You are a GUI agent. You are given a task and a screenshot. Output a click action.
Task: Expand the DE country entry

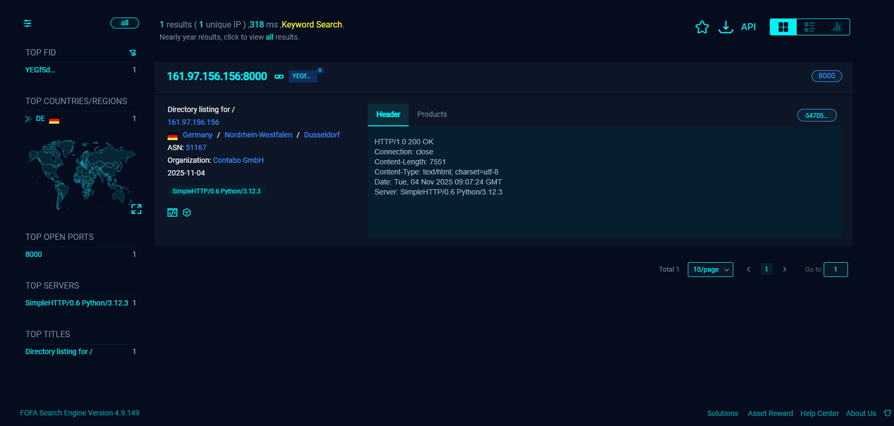(x=28, y=119)
